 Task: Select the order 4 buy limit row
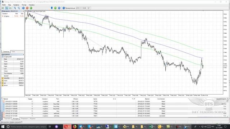coord(114,109)
